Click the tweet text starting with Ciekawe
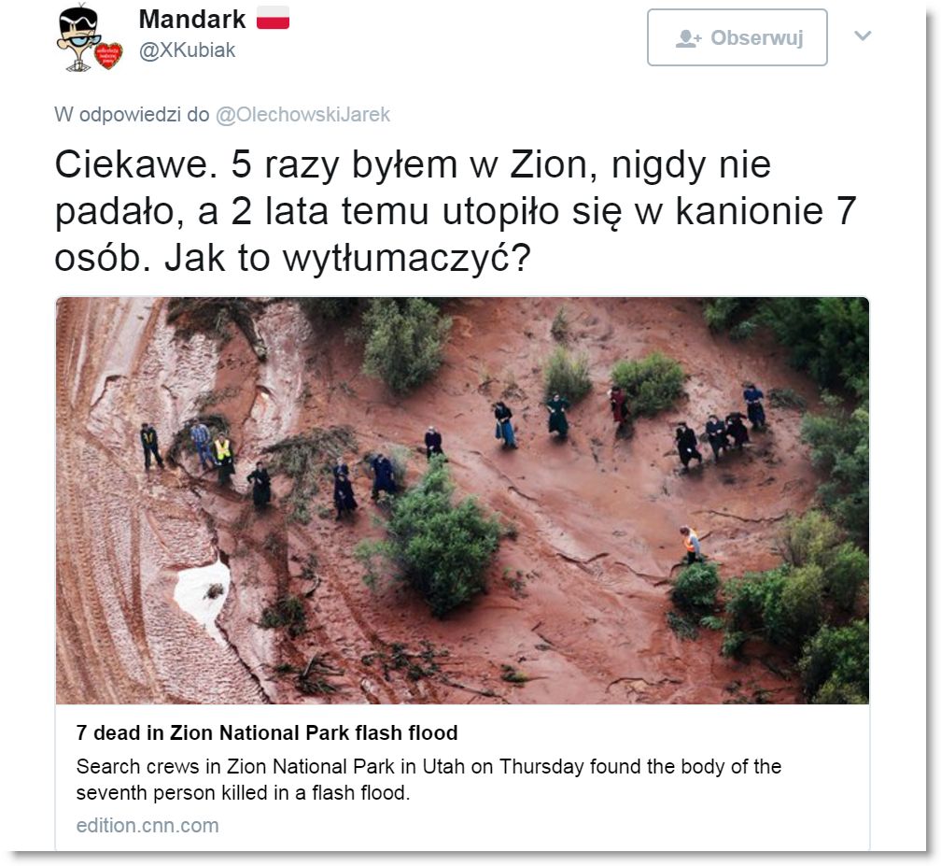Viewport: 941px width, 866px height. coord(455,211)
